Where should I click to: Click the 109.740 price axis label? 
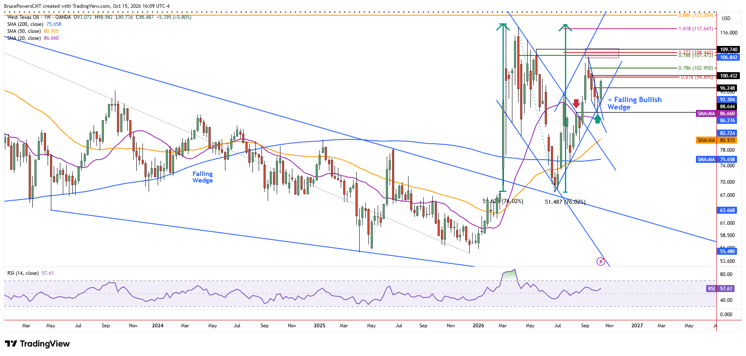click(x=729, y=50)
